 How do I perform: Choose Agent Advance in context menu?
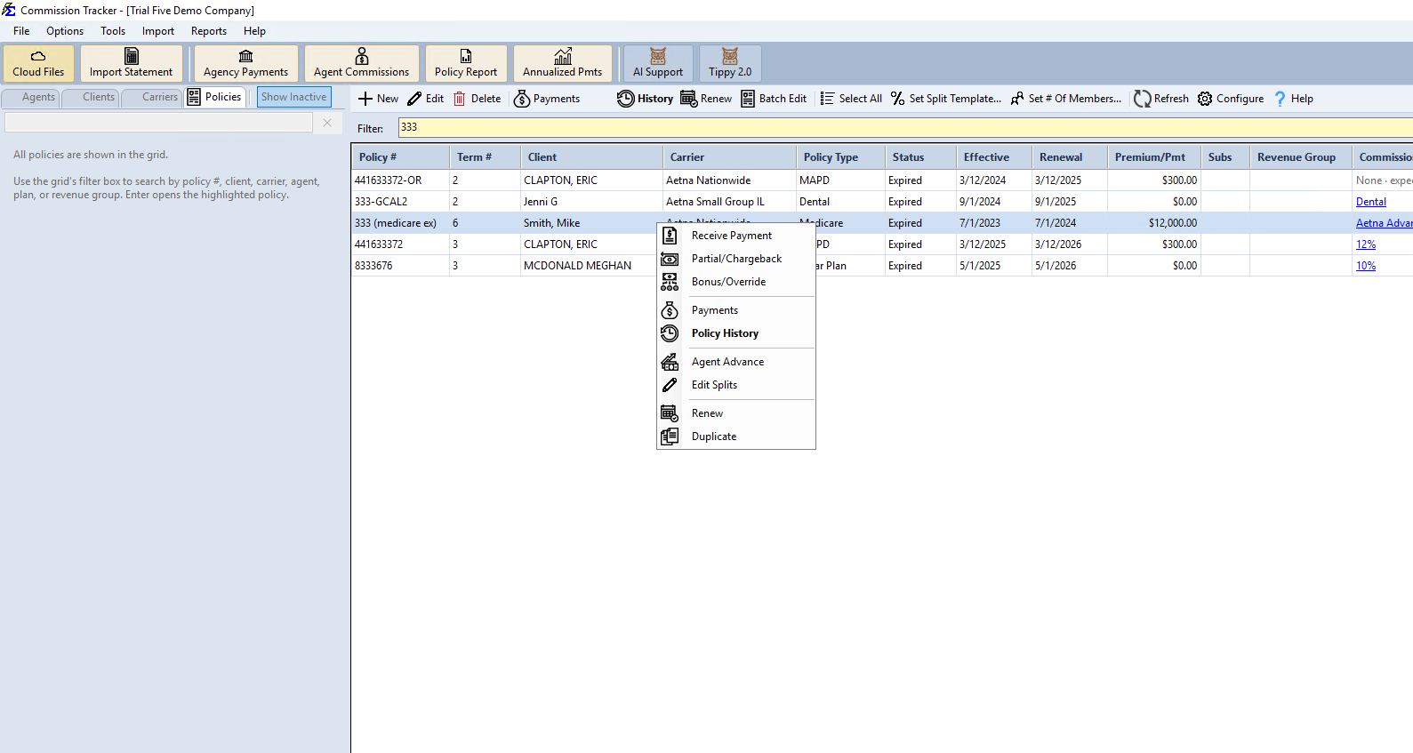tap(736, 362)
